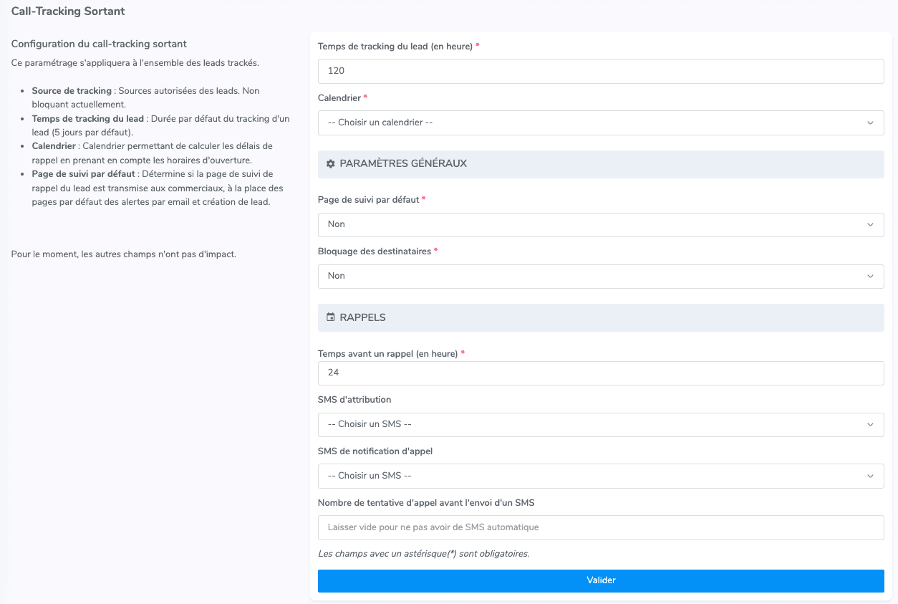Open the Calendrier dropdown
Viewport: 898px width, 604px height.
point(601,123)
